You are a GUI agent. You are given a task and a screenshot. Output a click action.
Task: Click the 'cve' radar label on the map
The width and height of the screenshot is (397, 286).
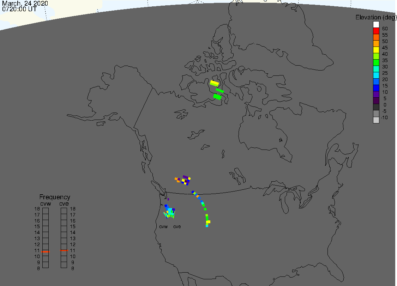coord(177,226)
